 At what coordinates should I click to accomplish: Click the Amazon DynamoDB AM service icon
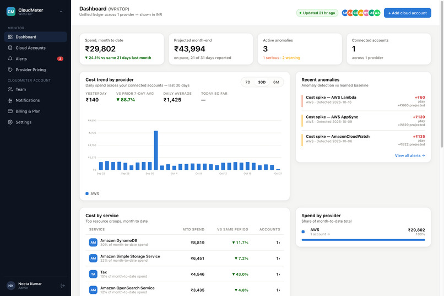tap(93, 243)
